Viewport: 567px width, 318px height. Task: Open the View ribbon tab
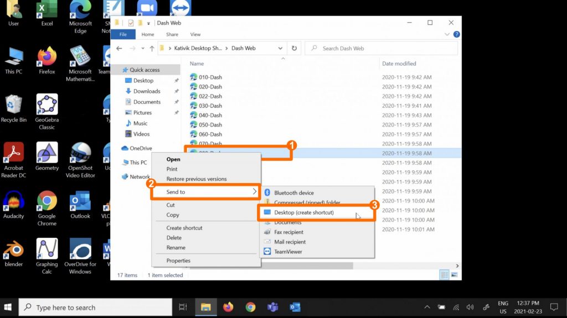195,34
